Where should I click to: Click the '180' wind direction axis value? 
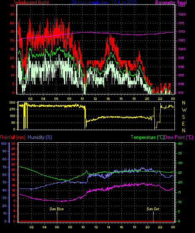(12, 116)
